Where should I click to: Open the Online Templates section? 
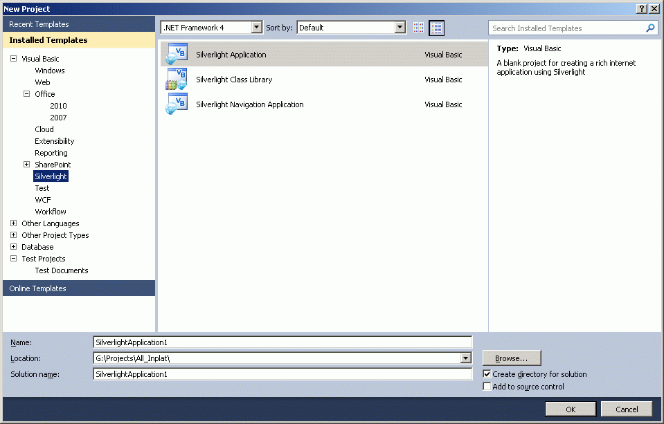(79, 288)
